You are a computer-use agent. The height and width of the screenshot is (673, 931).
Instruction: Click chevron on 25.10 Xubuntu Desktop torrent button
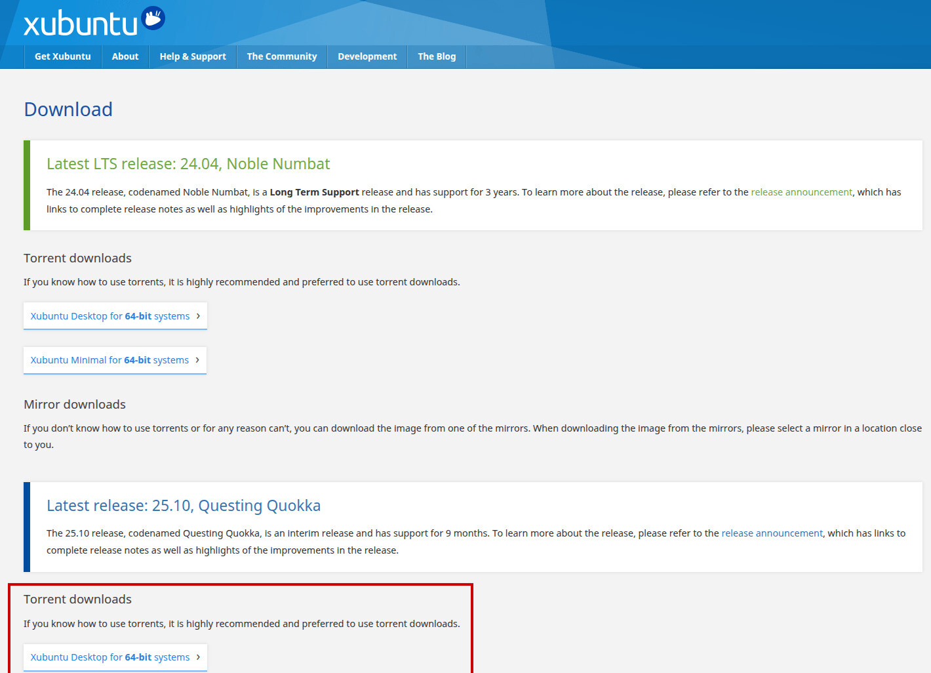[198, 657]
